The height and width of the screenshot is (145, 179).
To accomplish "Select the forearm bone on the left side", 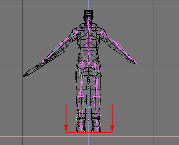I will pos(54,51).
